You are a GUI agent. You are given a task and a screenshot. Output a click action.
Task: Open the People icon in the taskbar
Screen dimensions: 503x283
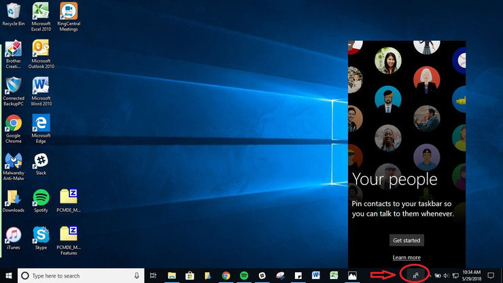415,276
